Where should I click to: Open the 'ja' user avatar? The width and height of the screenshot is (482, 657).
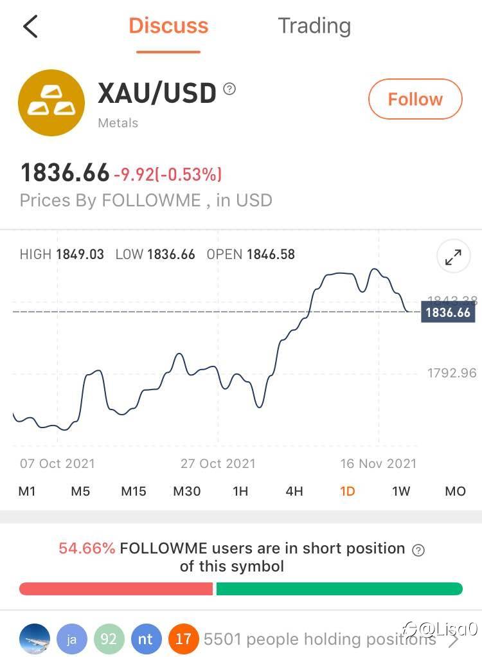click(71, 639)
